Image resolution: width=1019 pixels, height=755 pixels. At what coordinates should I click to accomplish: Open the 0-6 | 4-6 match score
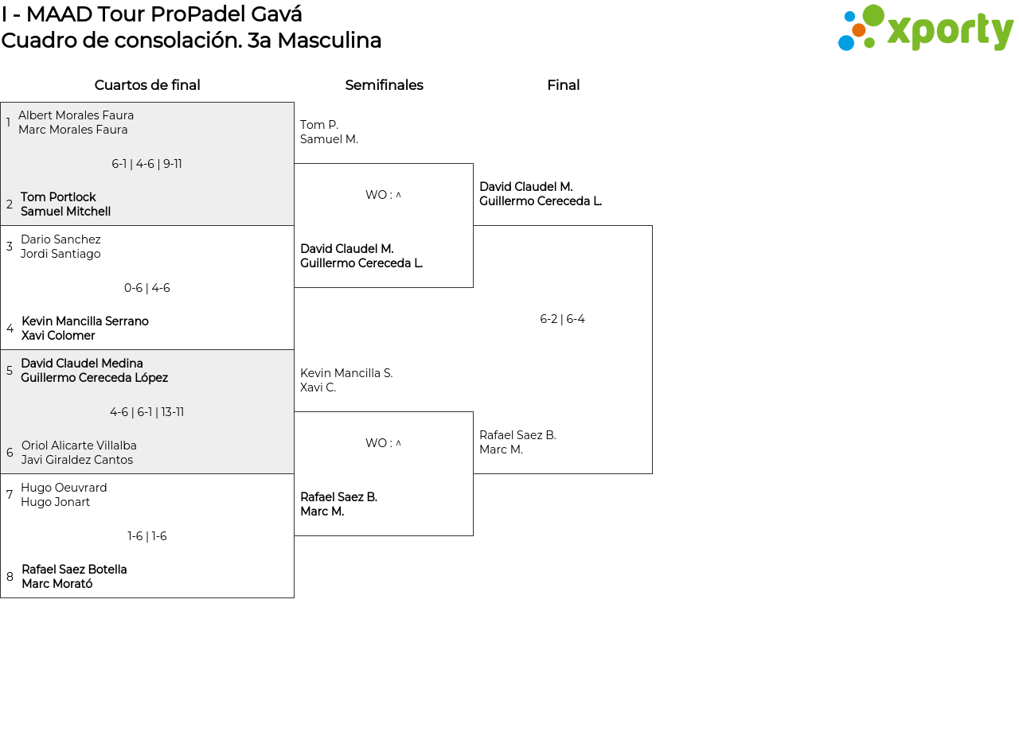tap(146, 288)
